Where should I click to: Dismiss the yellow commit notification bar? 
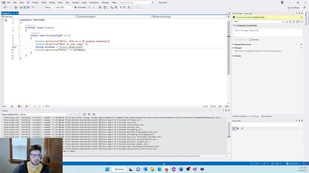301,17
